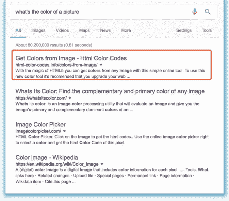Switch to the Videos tab
The image size is (229, 201).
(x=62, y=30)
